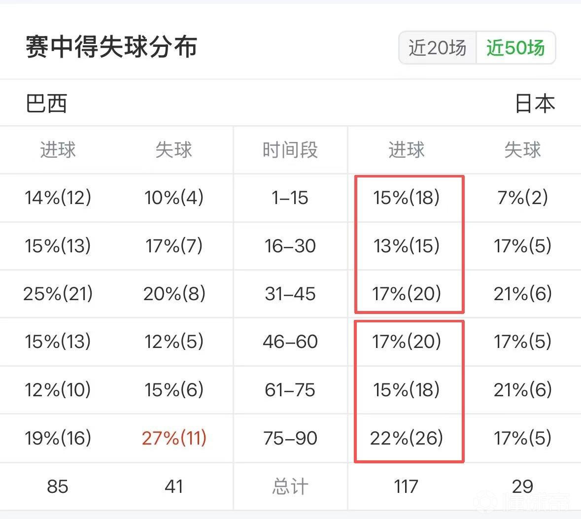Image resolution: width=581 pixels, height=519 pixels.
Task: Choose the 61–75 time period cell
Action: pyautogui.click(x=290, y=390)
